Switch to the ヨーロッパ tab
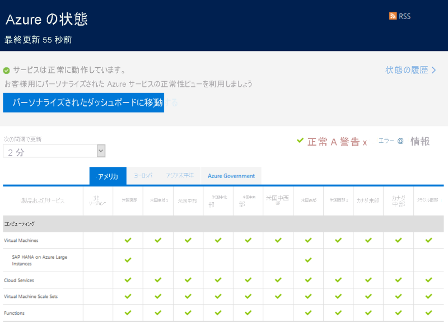The width and height of the screenshot is (448, 322). coord(143,175)
